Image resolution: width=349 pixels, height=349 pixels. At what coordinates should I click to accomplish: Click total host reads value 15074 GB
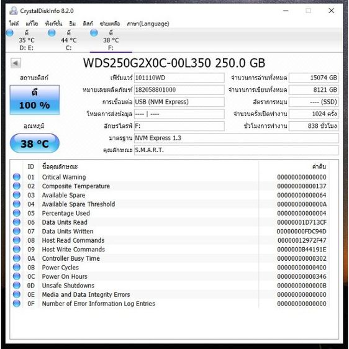[x=314, y=78]
